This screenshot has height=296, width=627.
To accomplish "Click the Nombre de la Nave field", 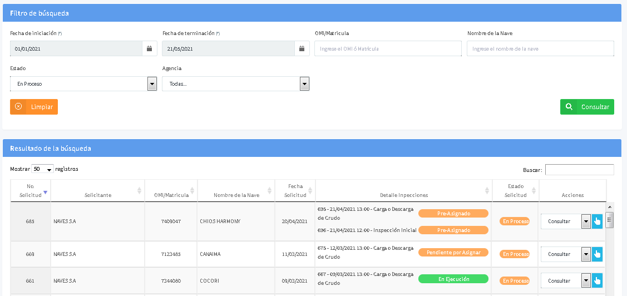I will tap(540, 49).
